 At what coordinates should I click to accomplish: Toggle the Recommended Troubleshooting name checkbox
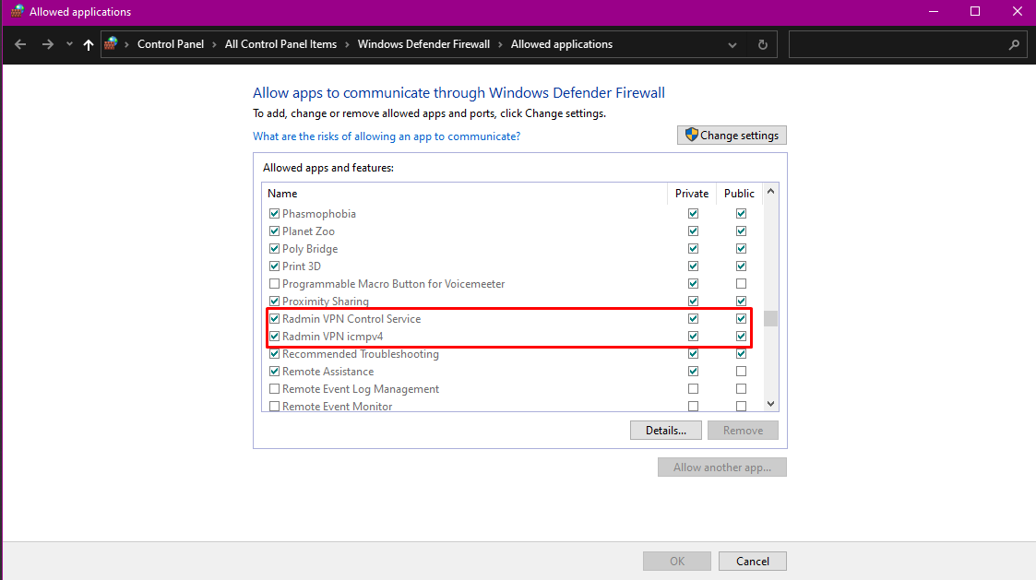tap(274, 353)
